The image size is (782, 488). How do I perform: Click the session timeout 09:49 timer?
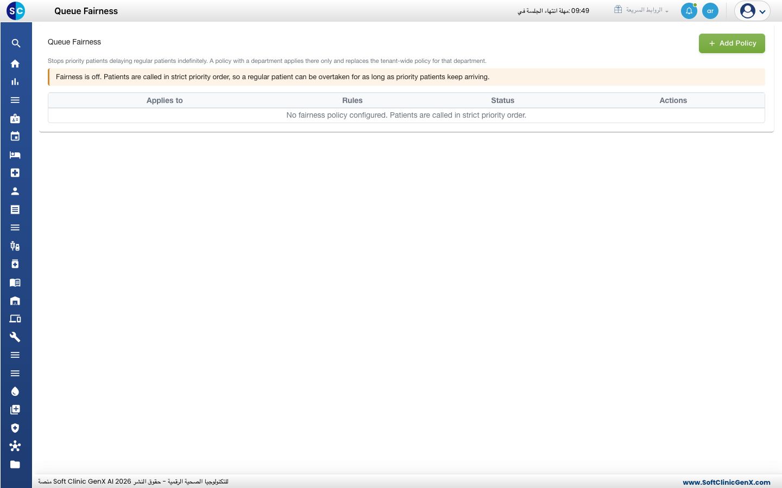click(x=553, y=11)
